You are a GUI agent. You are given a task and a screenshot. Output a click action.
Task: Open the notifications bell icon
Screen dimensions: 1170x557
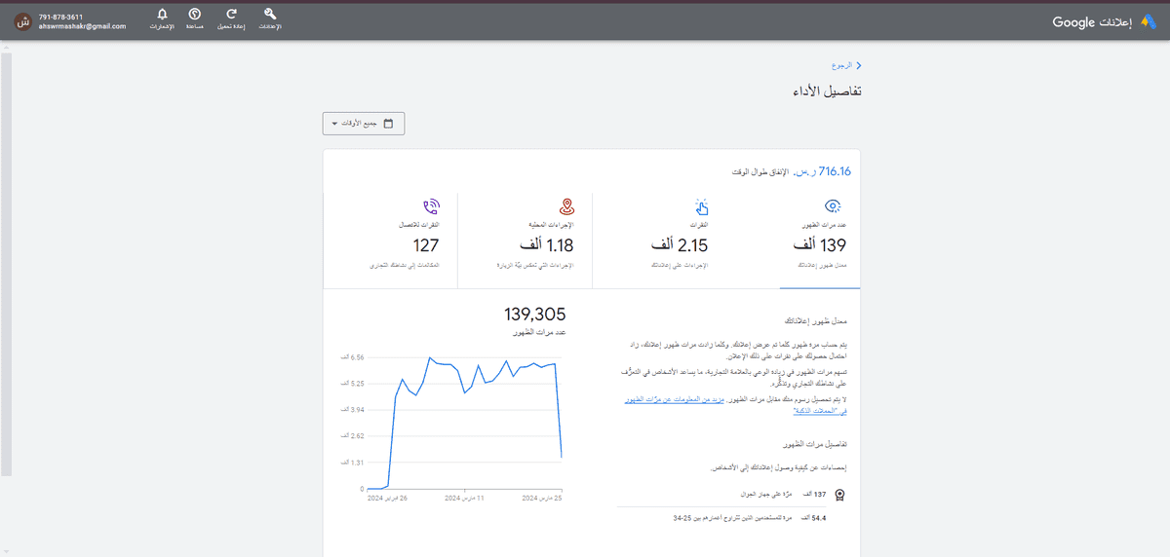click(x=162, y=14)
